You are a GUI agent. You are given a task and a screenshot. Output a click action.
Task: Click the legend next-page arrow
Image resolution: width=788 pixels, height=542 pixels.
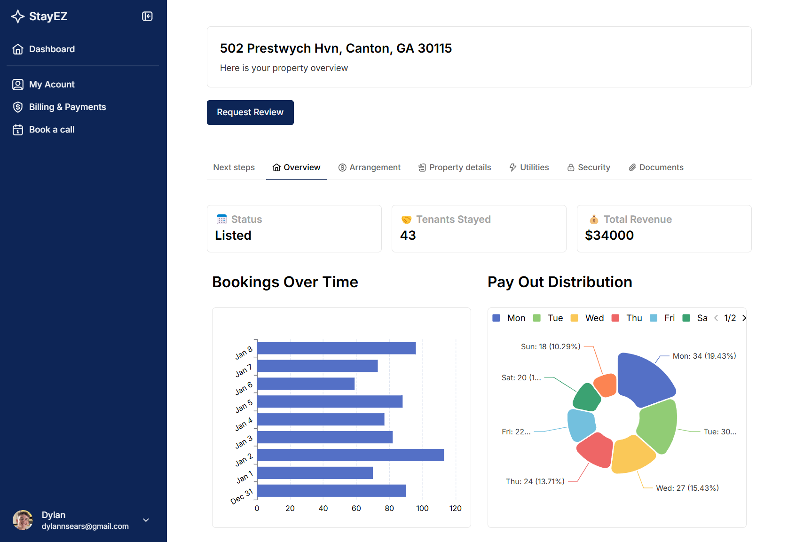(x=744, y=318)
